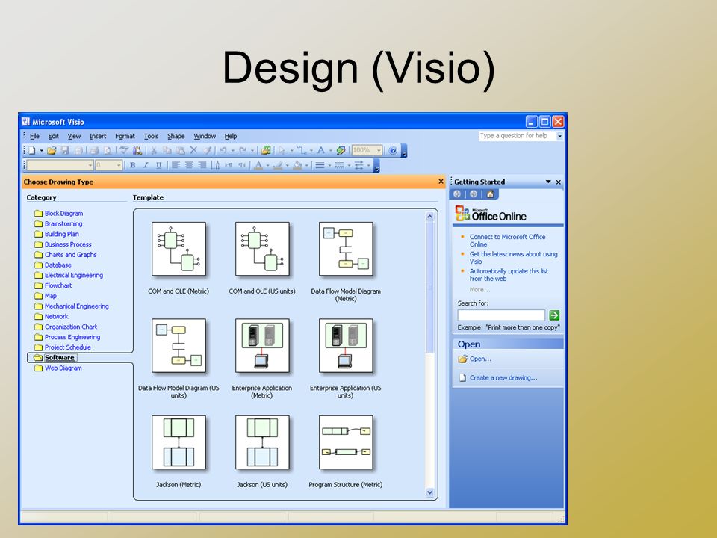Click the More... link
717x538 pixels.
point(479,290)
